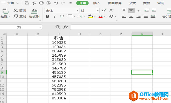Align text to top of cell

[x=124, y=10]
